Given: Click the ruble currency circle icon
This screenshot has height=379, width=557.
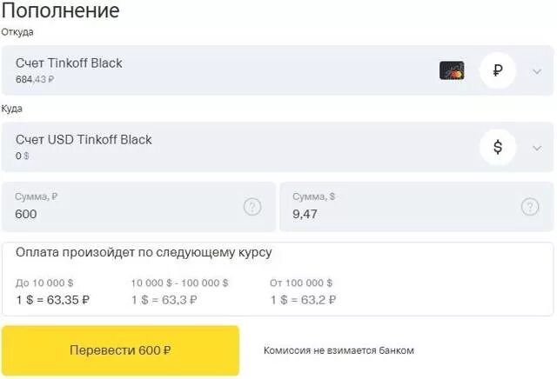Looking at the screenshot, I should 498,70.
